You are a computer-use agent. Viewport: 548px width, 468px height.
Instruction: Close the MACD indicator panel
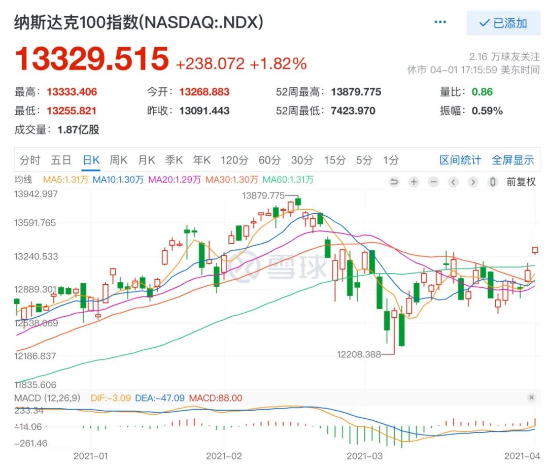click(531, 397)
